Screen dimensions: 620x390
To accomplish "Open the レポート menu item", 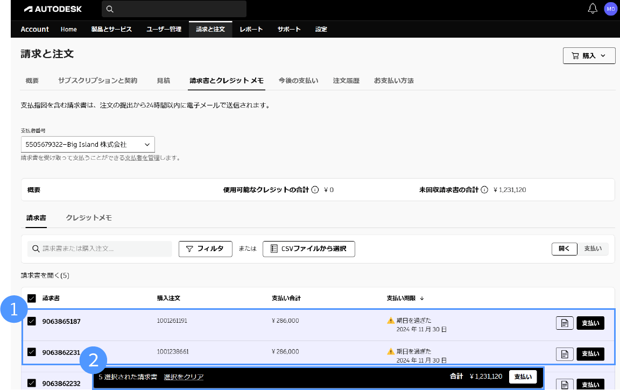I will click(251, 29).
